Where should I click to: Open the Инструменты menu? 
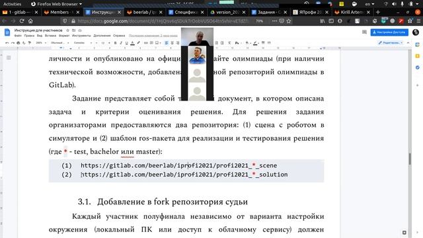[x=81, y=36]
